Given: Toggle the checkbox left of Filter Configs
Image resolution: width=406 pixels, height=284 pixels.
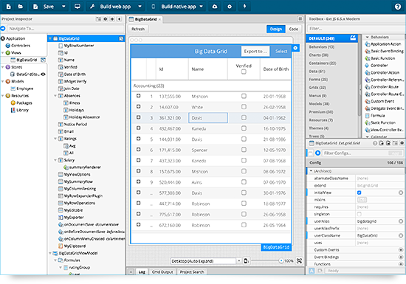Looking at the screenshot, I should click(x=310, y=153).
